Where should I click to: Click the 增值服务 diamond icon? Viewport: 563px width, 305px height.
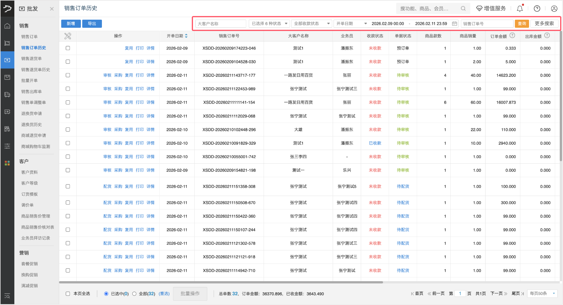(x=479, y=8)
